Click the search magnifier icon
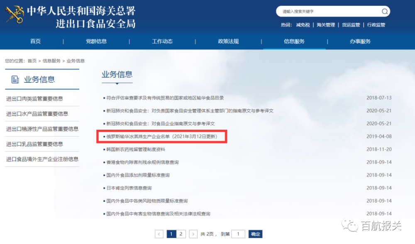The height and width of the screenshot is (244, 415). point(385,11)
